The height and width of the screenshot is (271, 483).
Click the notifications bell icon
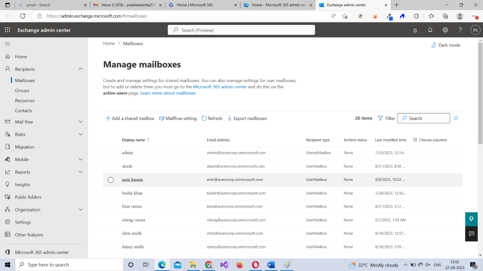430,30
